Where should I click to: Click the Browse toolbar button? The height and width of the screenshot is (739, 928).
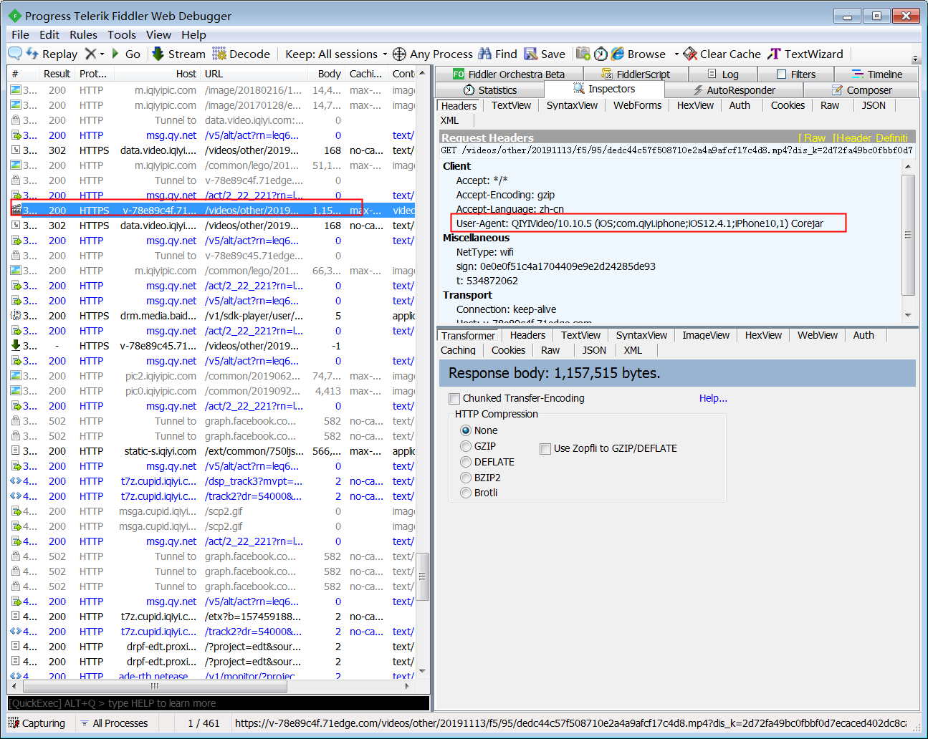point(638,54)
